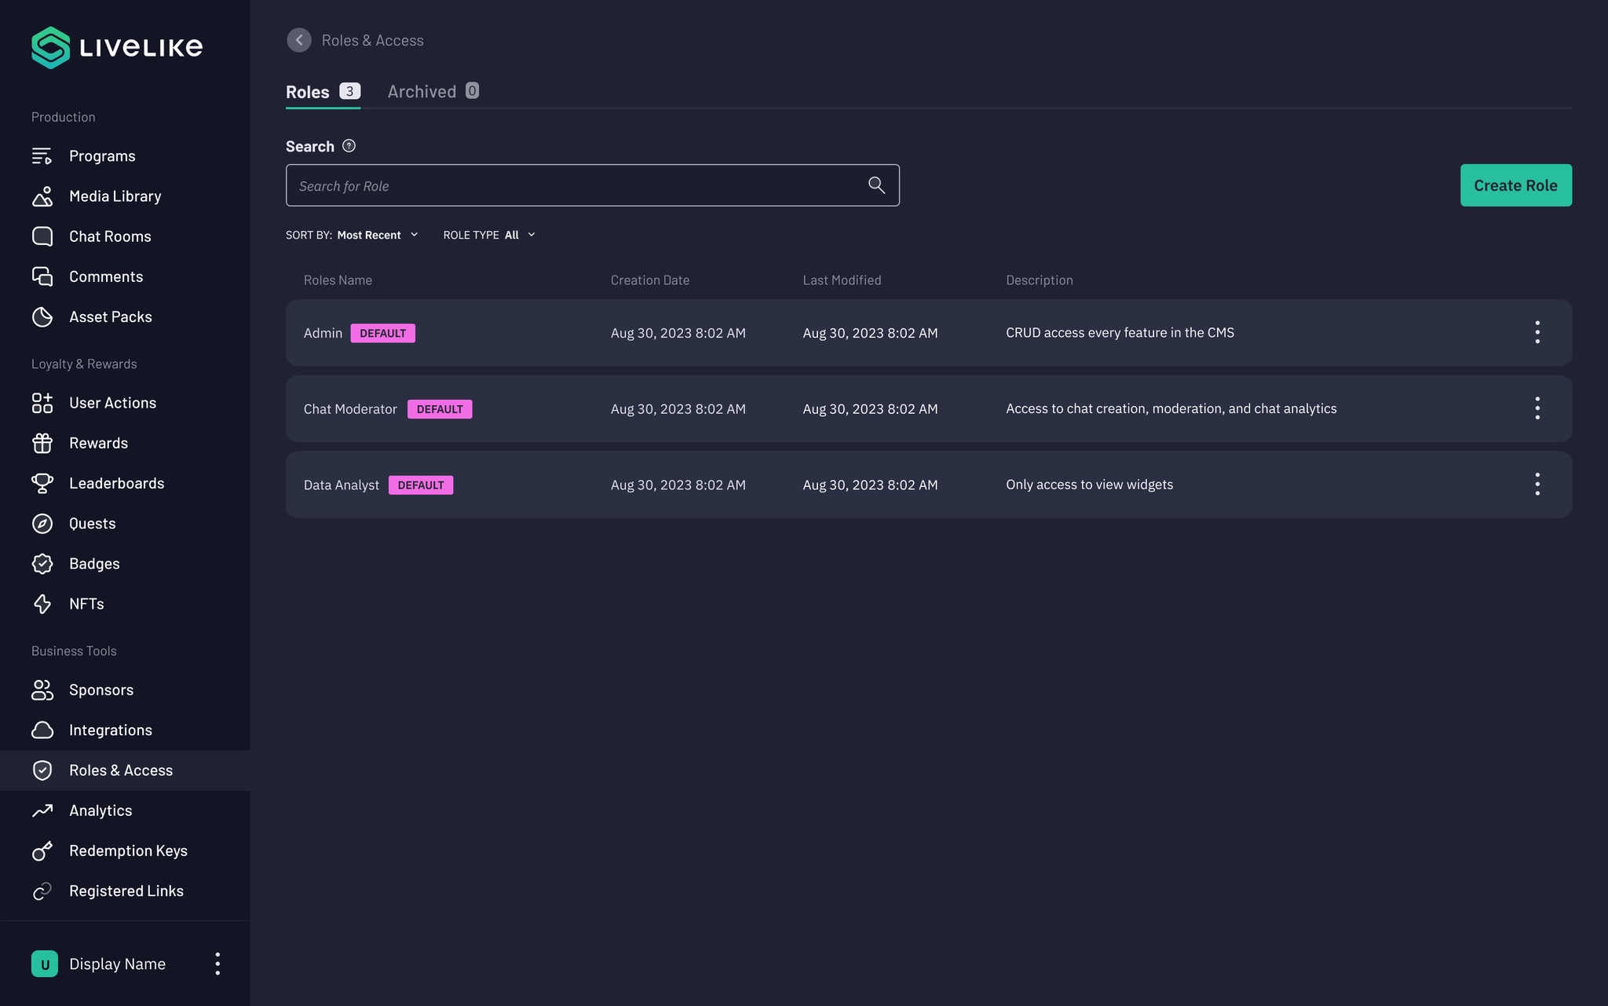Open the Sort By Most Recent dropdown
Image resolution: width=1608 pixels, height=1006 pixels.
point(352,235)
